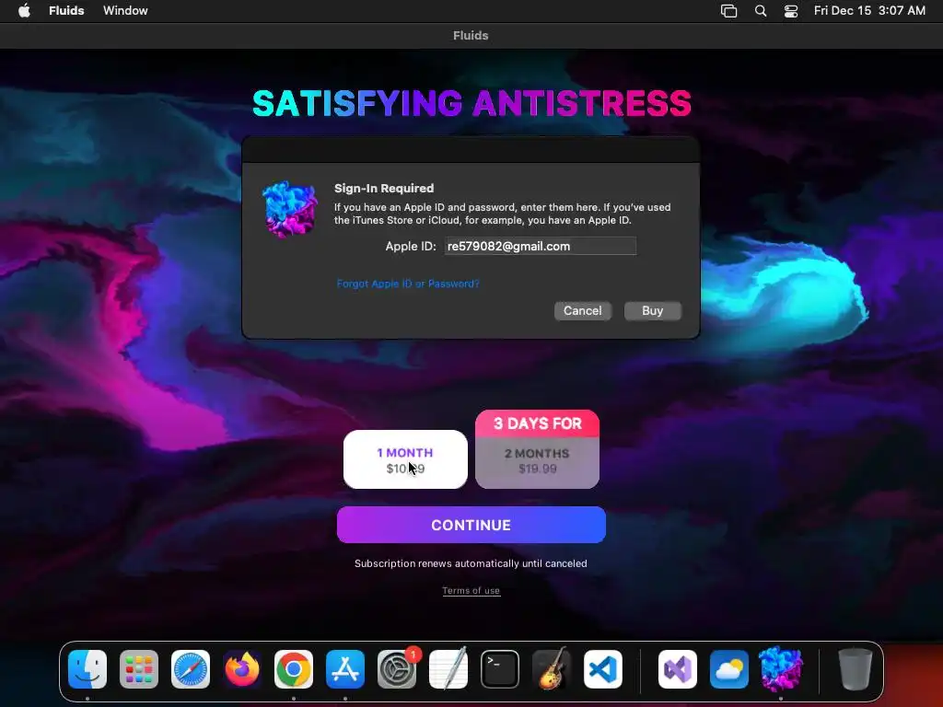This screenshot has height=707, width=943.
Task: Click the Buy button
Action: tap(652, 311)
